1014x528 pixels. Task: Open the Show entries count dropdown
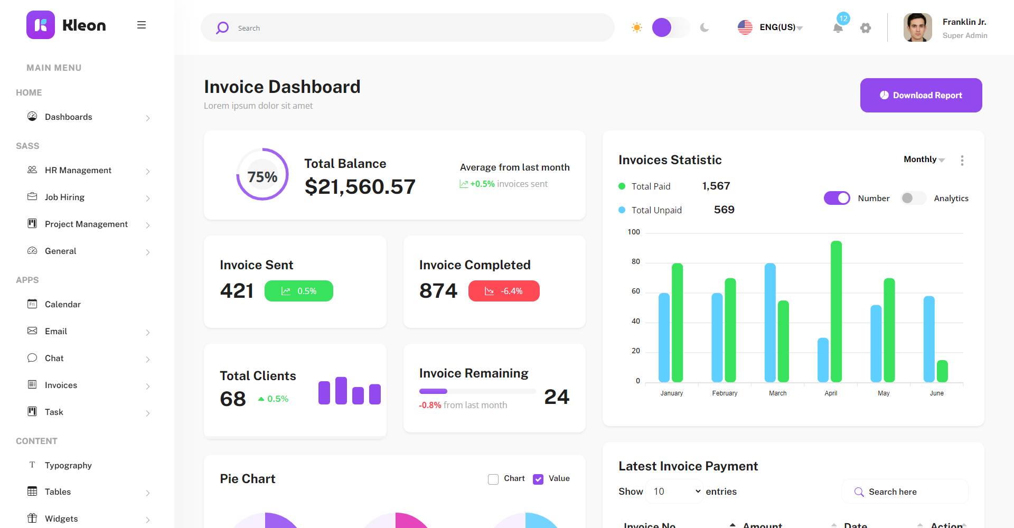[675, 492]
